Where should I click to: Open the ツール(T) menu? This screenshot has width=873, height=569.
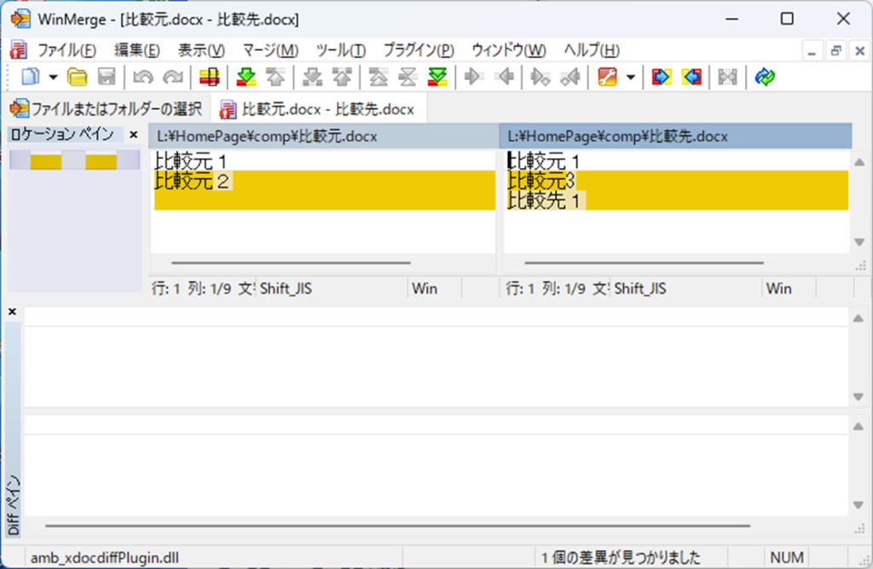[340, 49]
